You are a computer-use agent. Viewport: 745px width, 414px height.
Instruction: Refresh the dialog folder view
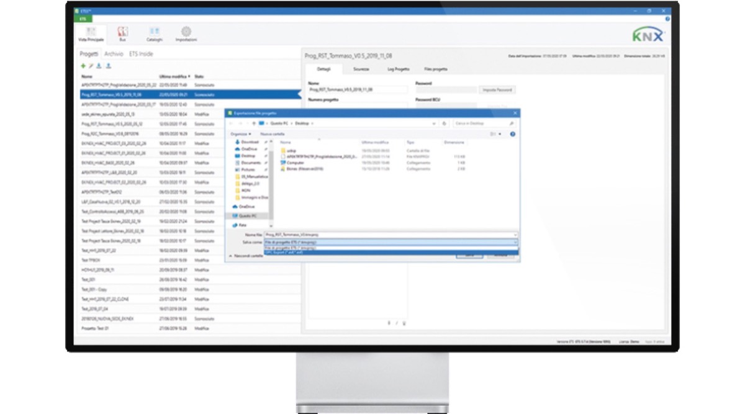pyautogui.click(x=444, y=124)
